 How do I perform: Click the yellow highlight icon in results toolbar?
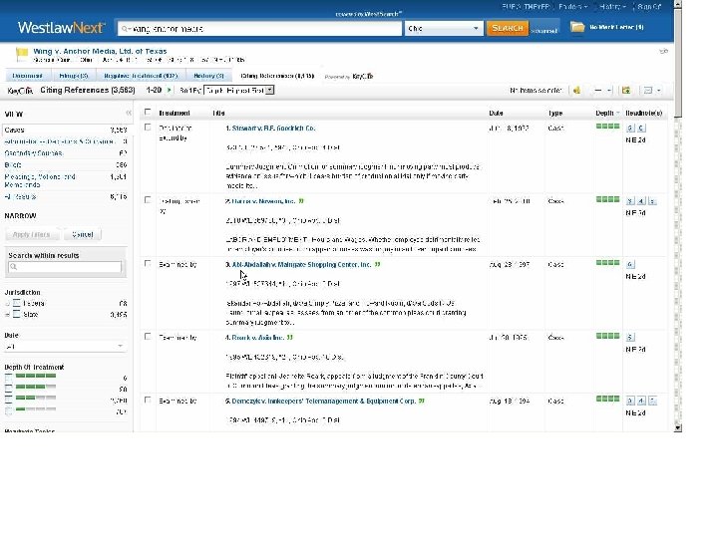click(x=576, y=90)
